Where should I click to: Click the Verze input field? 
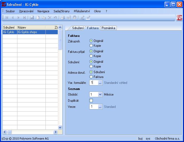(x=94, y=107)
